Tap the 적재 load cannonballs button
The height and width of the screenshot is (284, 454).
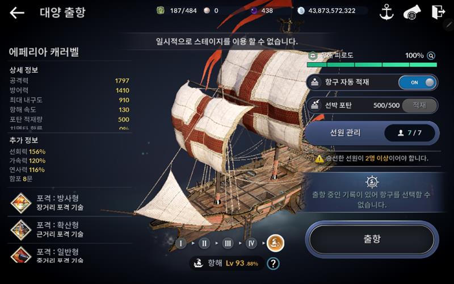[x=419, y=105]
